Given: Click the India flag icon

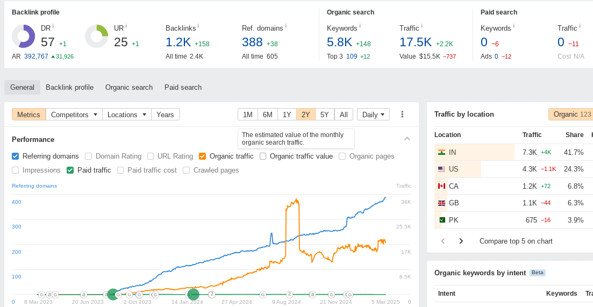Looking at the screenshot, I should click(442, 153).
